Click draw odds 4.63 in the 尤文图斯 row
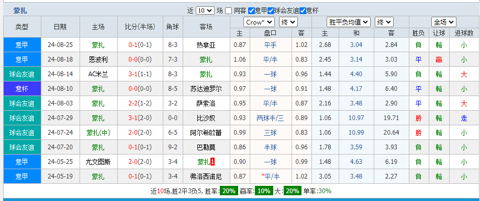480x201 pixels. (x=356, y=162)
